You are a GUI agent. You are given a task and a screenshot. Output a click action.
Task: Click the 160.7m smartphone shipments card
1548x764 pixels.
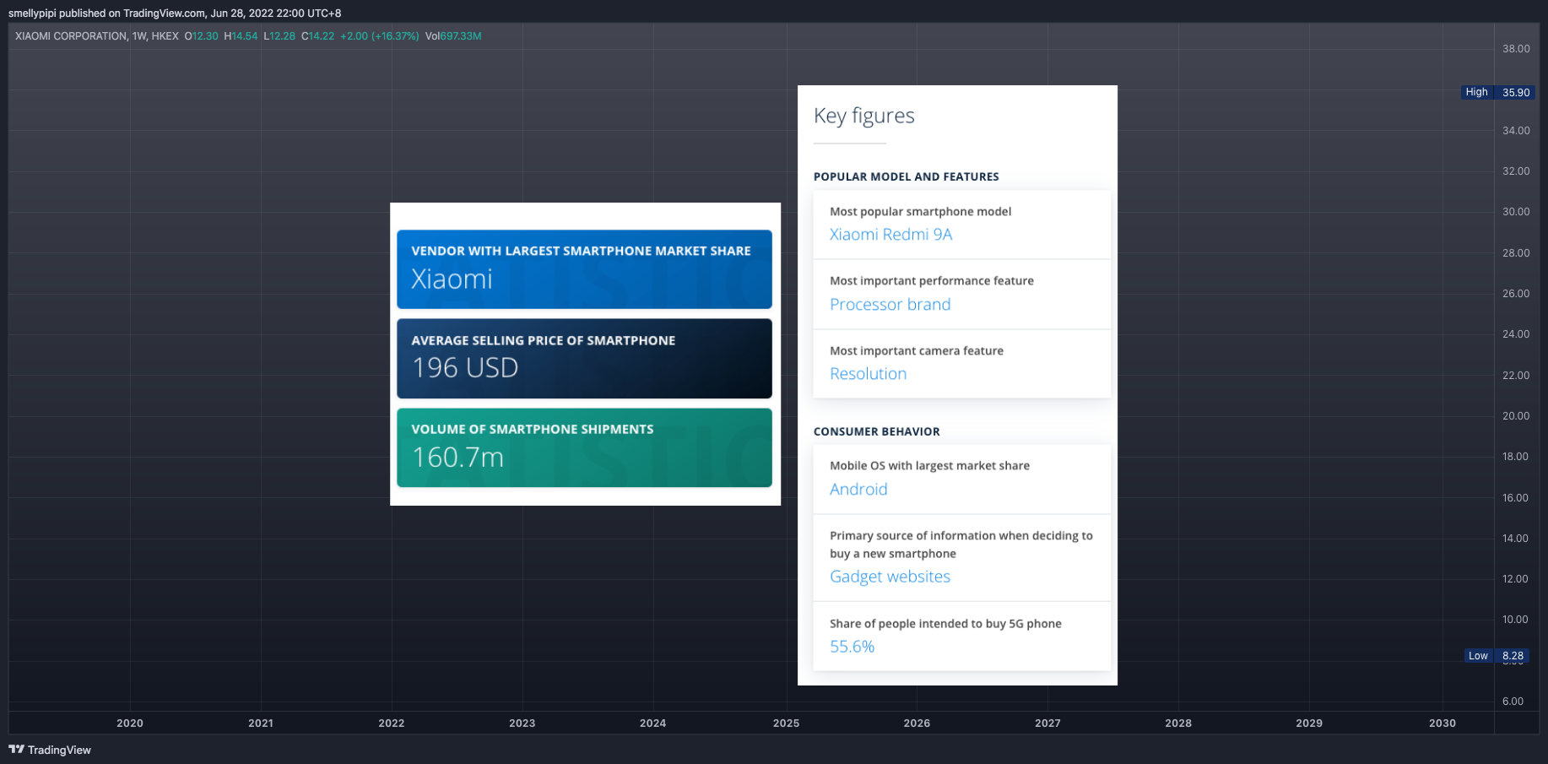[584, 447]
